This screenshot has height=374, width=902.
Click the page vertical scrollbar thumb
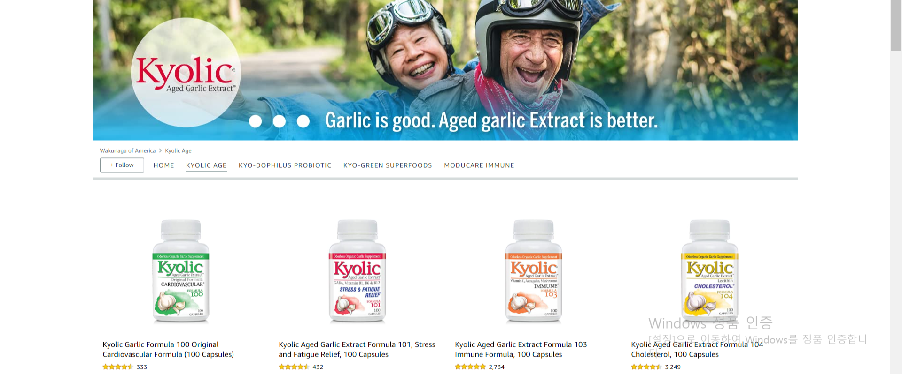[x=896, y=25]
